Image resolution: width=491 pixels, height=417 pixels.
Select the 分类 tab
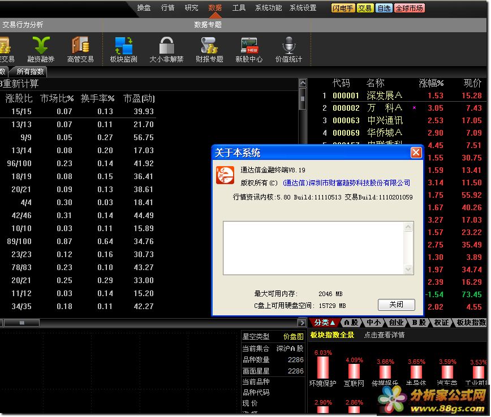click(x=325, y=323)
